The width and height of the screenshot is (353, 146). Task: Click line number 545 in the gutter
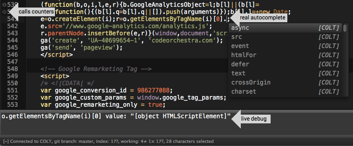click(x=12, y=48)
